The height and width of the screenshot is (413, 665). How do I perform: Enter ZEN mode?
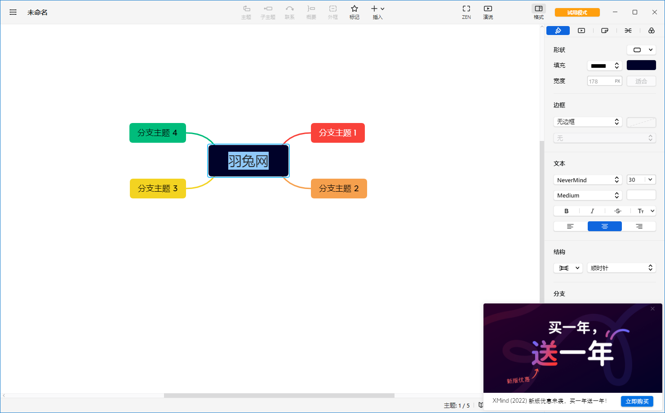(x=466, y=12)
